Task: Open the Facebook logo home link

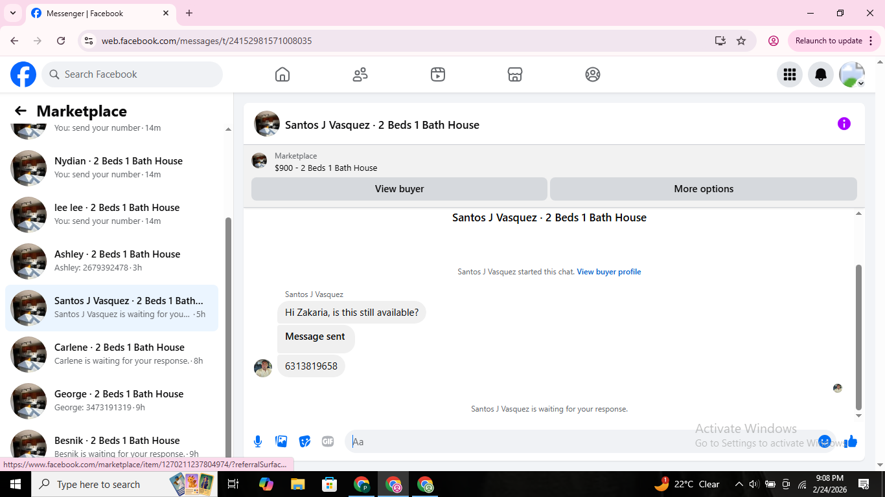Action: [23, 74]
